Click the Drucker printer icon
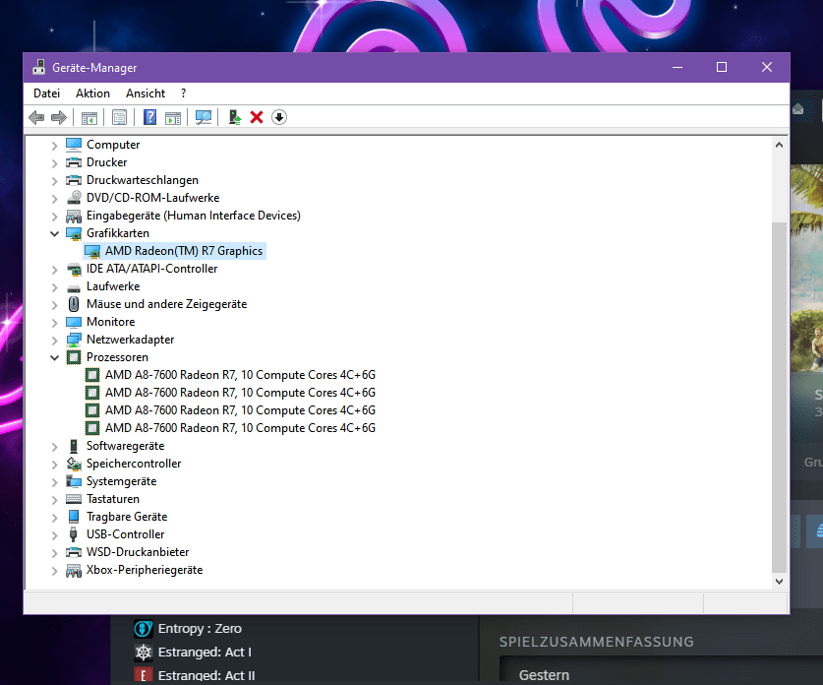Screen dimensions: 823x685 [74, 162]
